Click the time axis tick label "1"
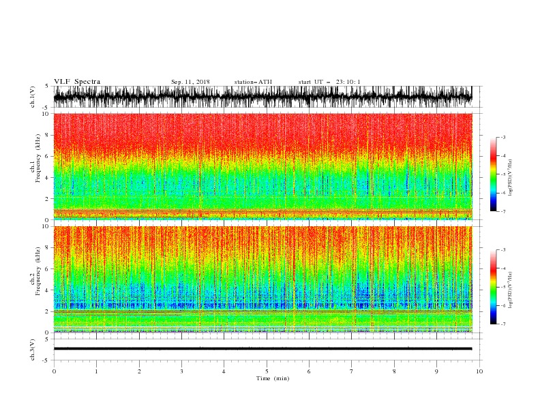 (96, 371)
